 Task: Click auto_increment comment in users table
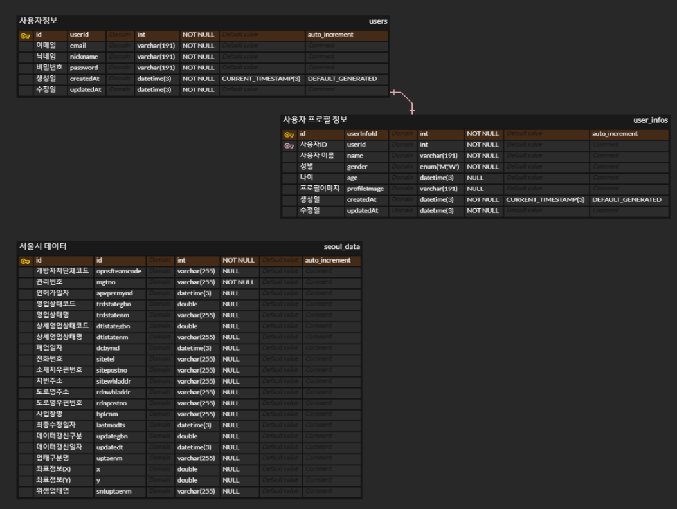click(347, 35)
